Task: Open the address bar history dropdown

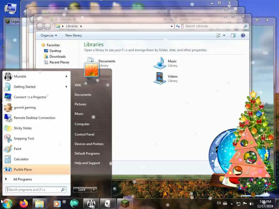Action: pyautogui.click(x=172, y=26)
